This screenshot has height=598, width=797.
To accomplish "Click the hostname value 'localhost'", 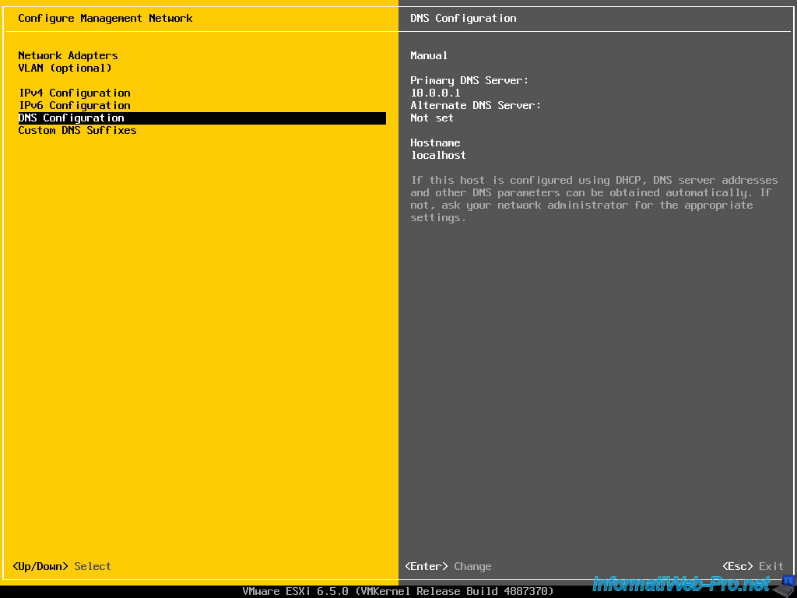I will [438, 155].
